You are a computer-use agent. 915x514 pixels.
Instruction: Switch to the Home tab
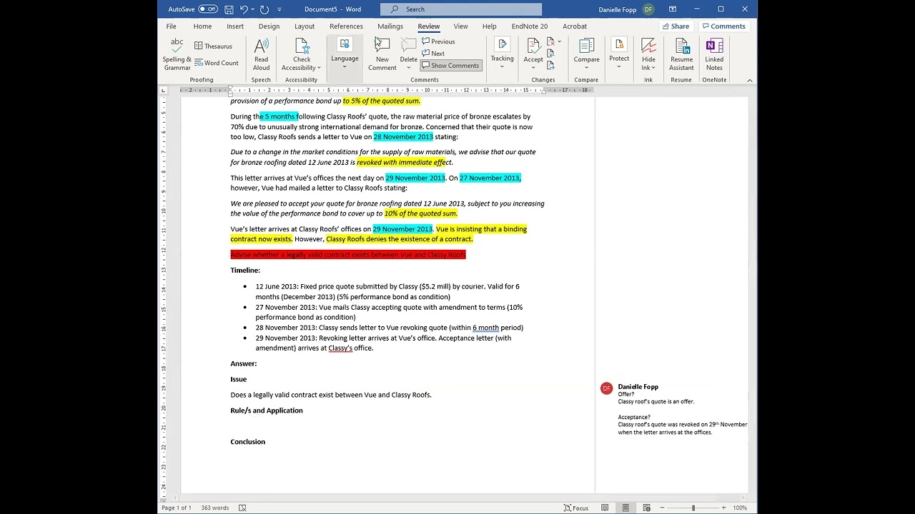[202, 26]
